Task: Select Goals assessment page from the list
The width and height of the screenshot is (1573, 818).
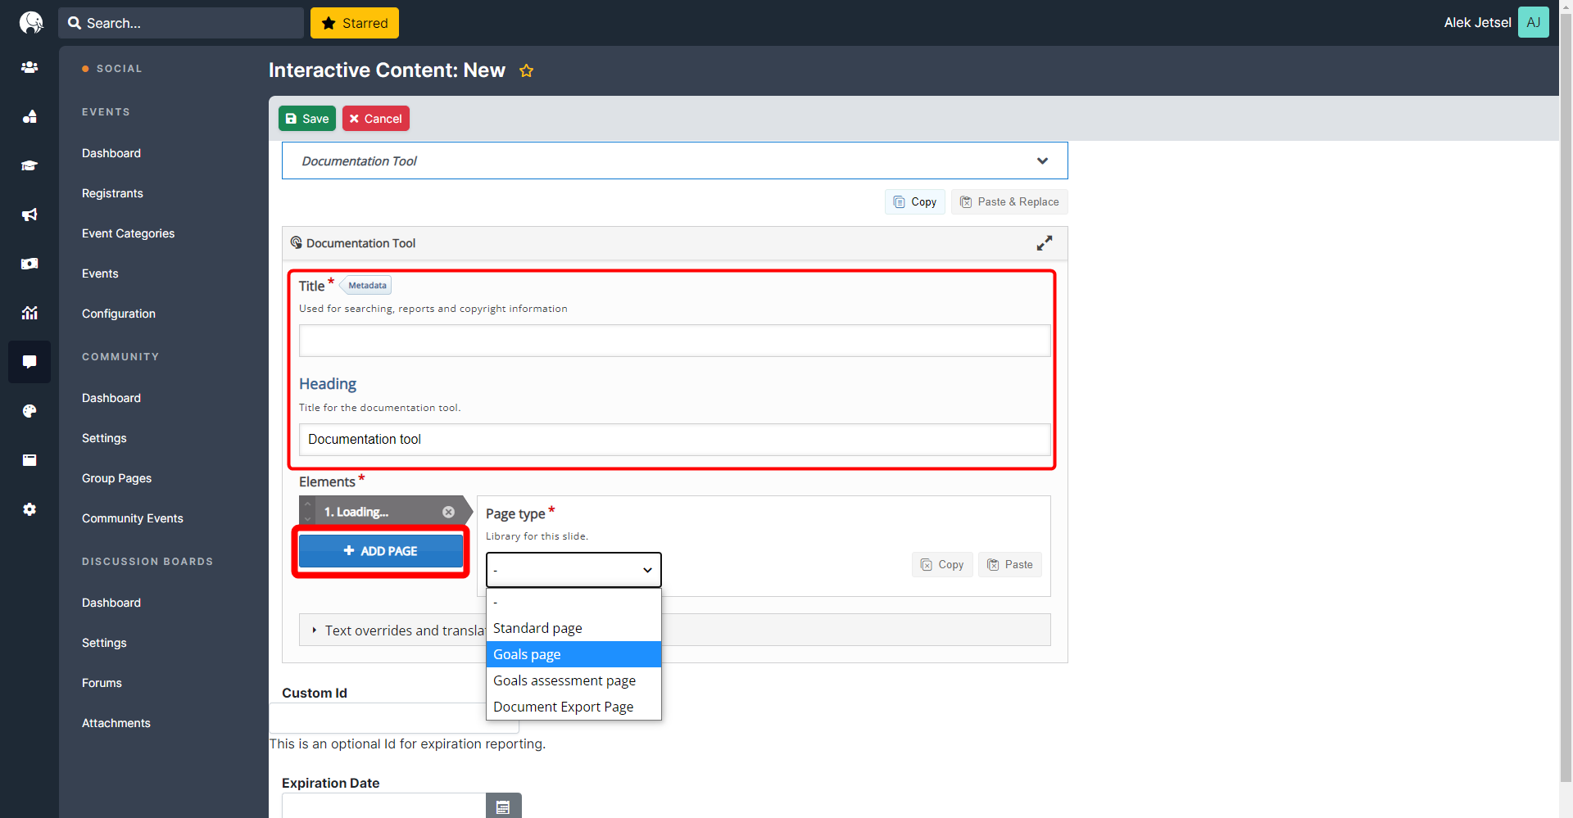Action: [564, 680]
